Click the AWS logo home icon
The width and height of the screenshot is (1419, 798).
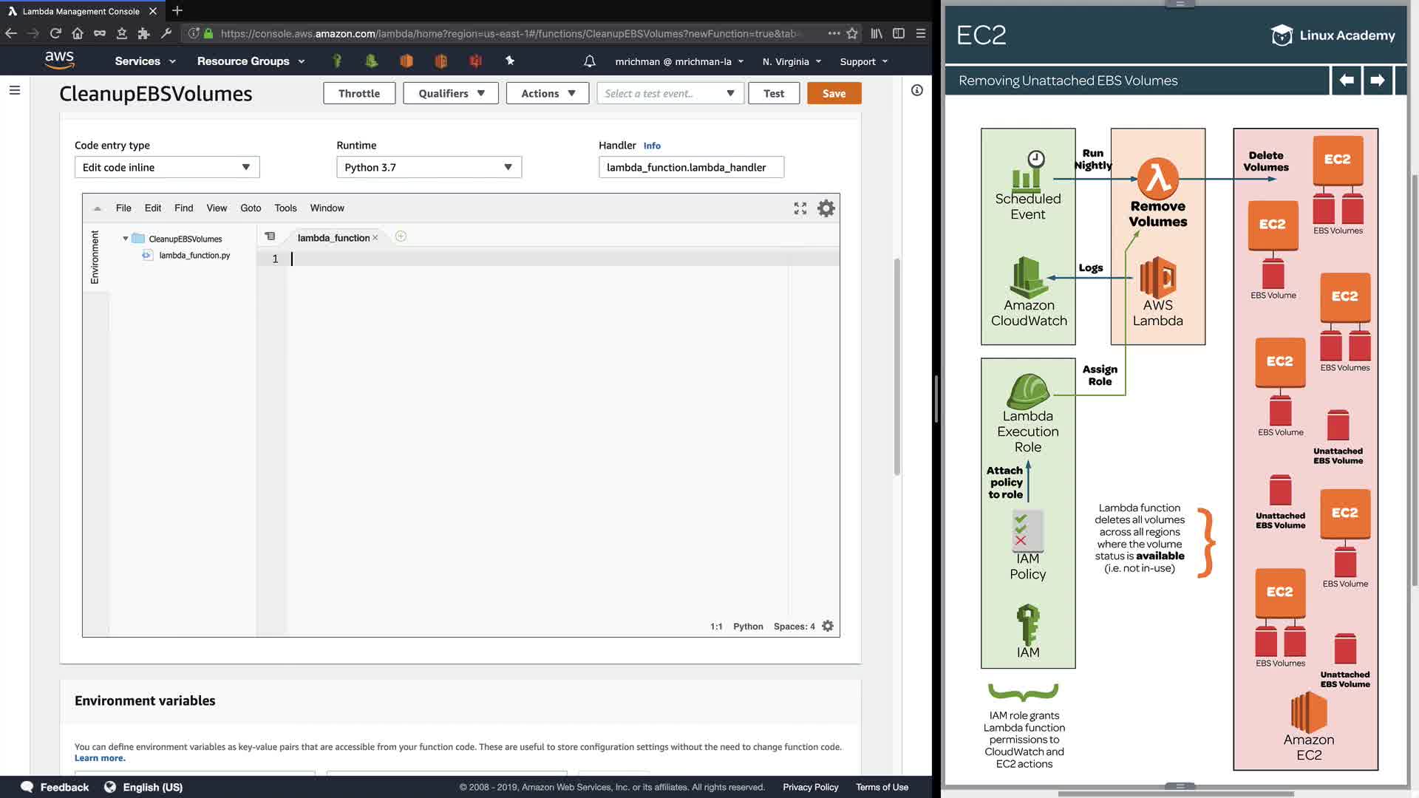pyautogui.click(x=59, y=60)
